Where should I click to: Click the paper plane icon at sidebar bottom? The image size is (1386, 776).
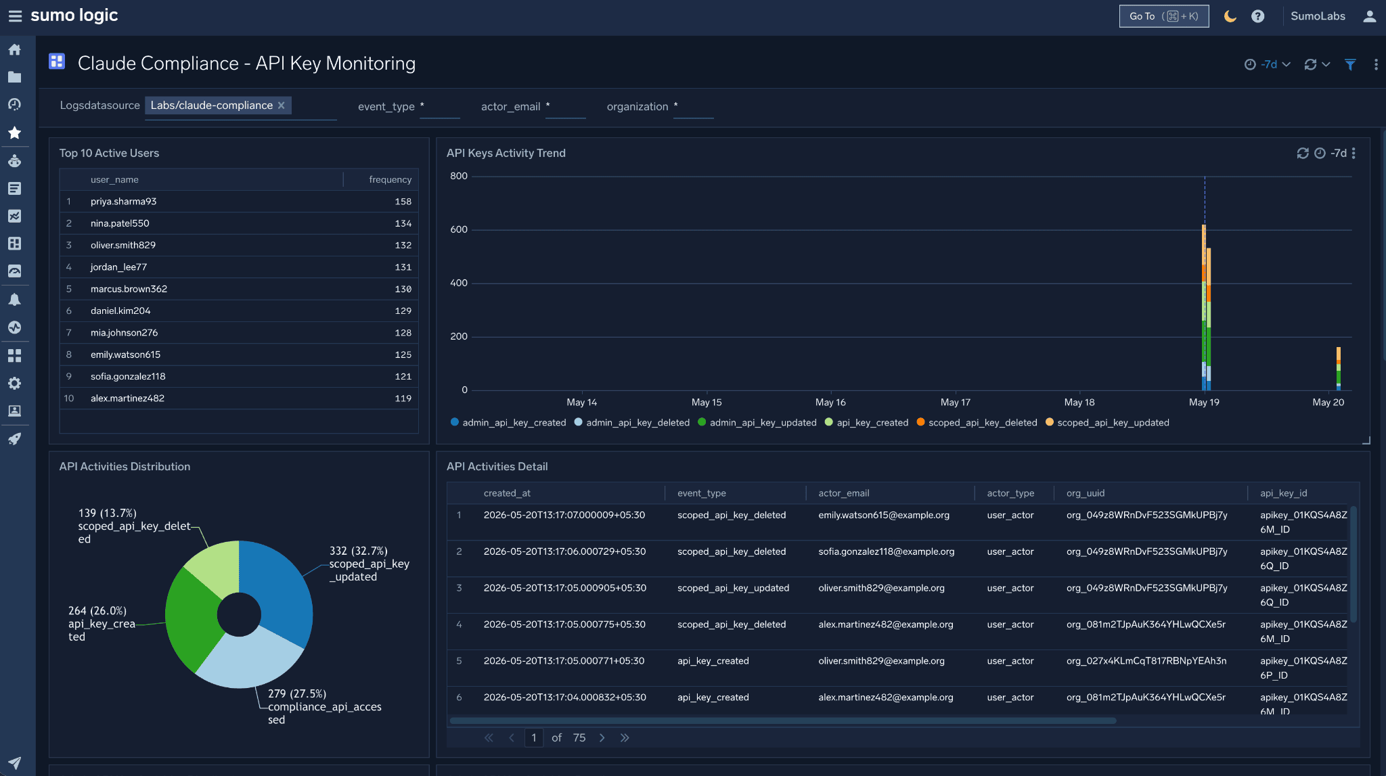tap(14, 762)
